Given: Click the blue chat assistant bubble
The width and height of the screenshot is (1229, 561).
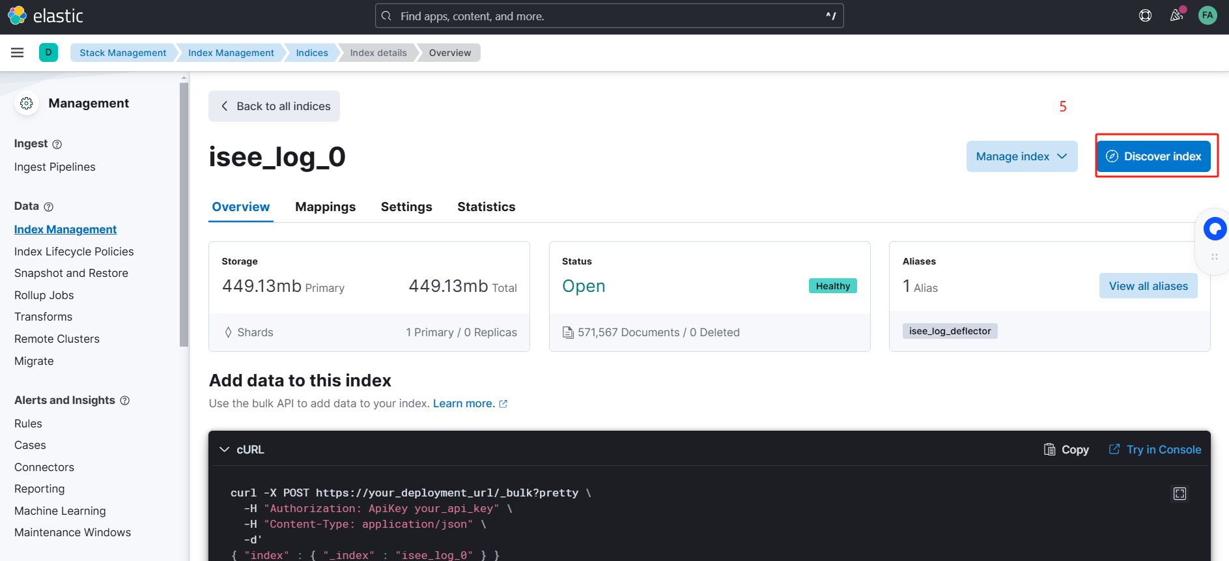Looking at the screenshot, I should pyautogui.click(x=1215, y=229).
